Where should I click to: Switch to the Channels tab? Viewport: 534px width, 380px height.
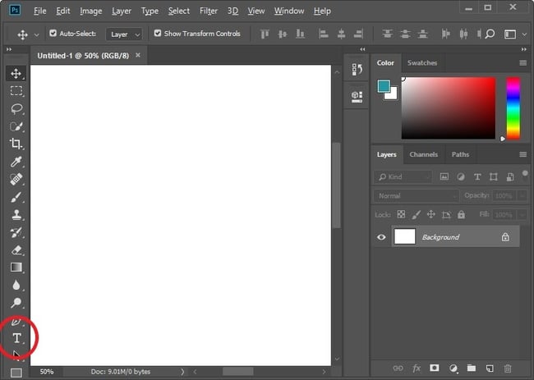(x=423, y=154)
